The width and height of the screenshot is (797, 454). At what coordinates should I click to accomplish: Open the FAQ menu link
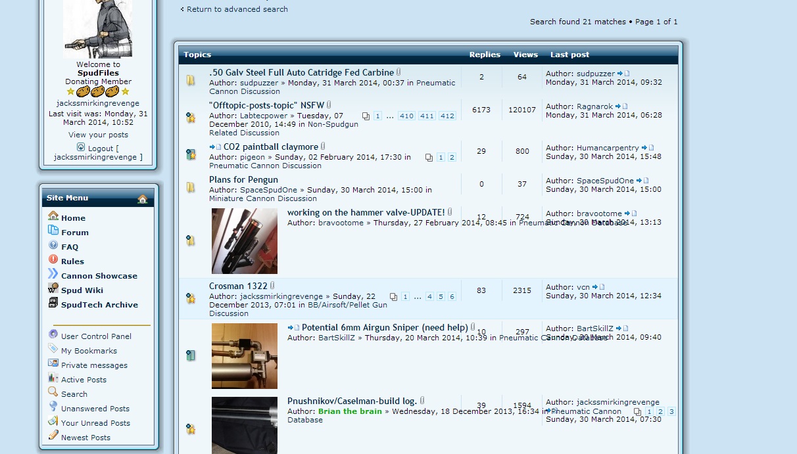(x=70, y=247)
